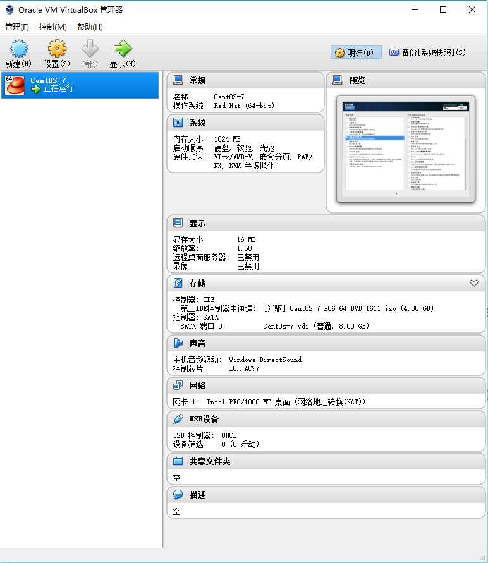Click the Audio (声音) speaker icon
The width and height of the screenshot is (488, 563).
click(178, 343)
